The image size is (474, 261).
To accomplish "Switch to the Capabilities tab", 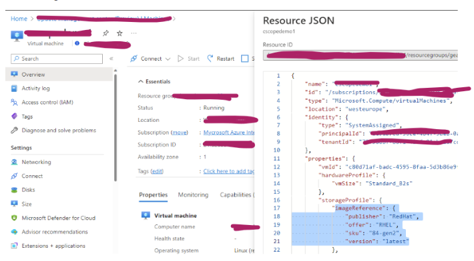I will point(237,195).
